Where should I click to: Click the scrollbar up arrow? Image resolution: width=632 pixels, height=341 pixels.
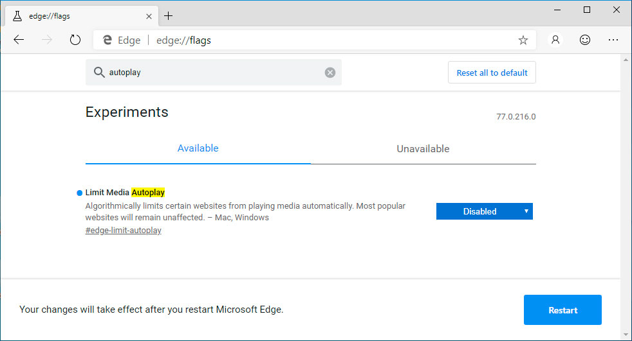[626, 59]
